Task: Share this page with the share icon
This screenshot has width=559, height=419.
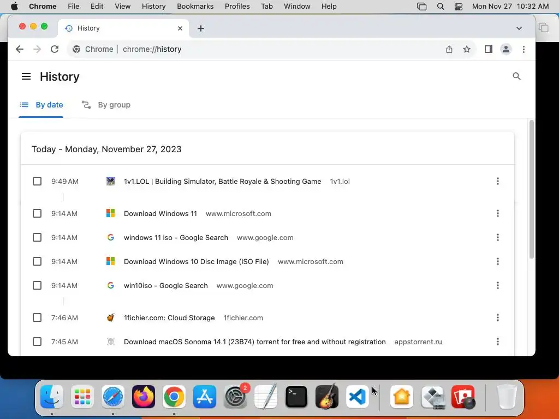Action: click(x=449, y=49)
